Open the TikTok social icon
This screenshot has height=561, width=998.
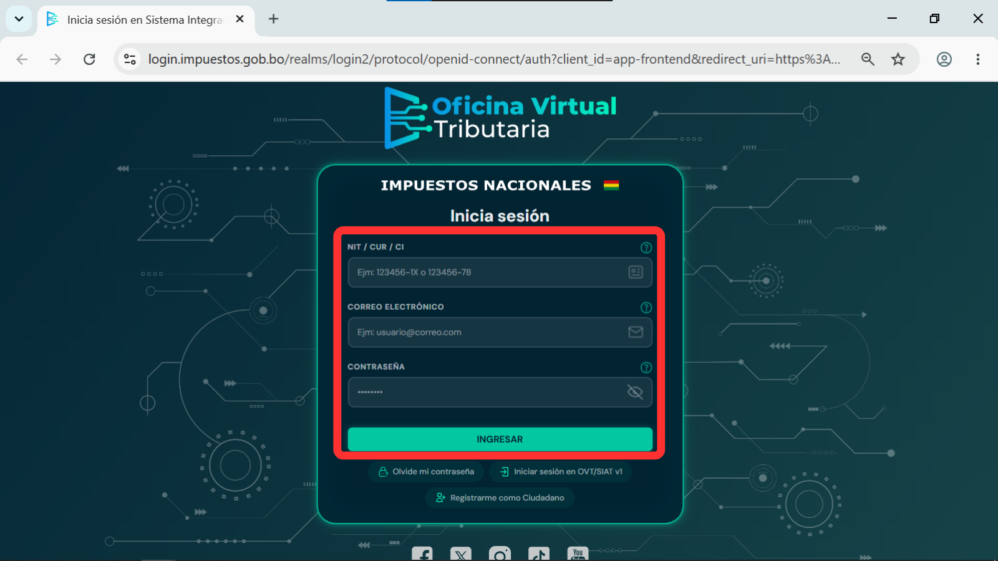pyautogui.click(x=539, y=554)
